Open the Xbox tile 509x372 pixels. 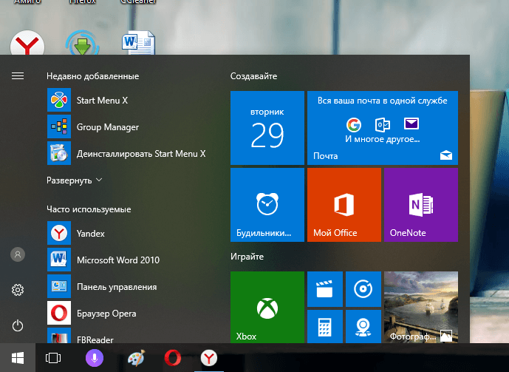267,307
